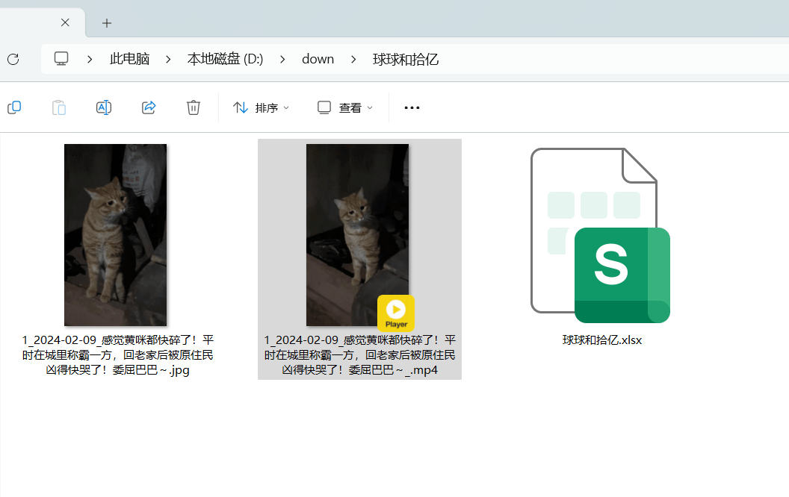Open the down folder from breadcrumb
The image size is (789, 497).
(318, 58)
